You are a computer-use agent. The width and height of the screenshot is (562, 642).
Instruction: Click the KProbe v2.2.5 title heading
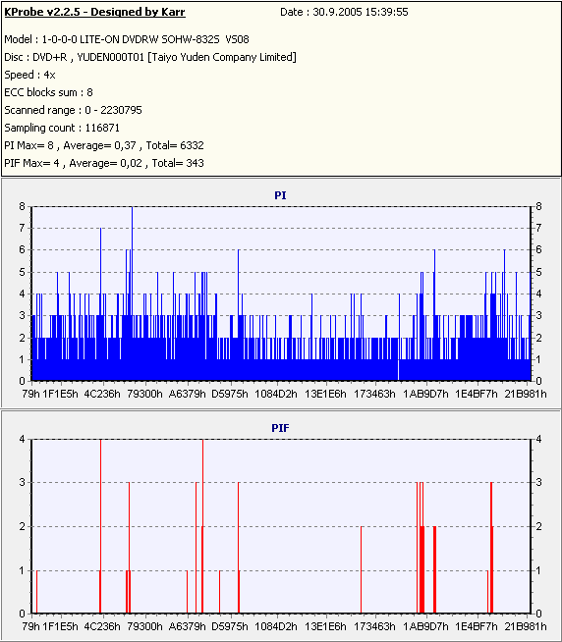click(94, 12)
